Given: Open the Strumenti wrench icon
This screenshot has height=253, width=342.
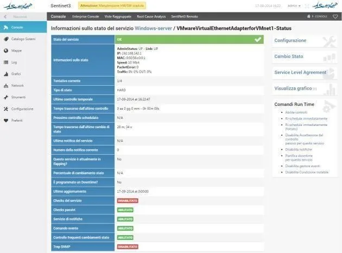Looking at the screenshot, I should [x=6, y=97].
